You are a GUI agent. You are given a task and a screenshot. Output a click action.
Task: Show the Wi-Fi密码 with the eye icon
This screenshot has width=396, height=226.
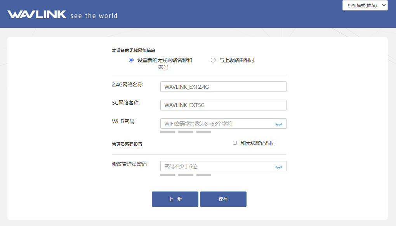278,124
